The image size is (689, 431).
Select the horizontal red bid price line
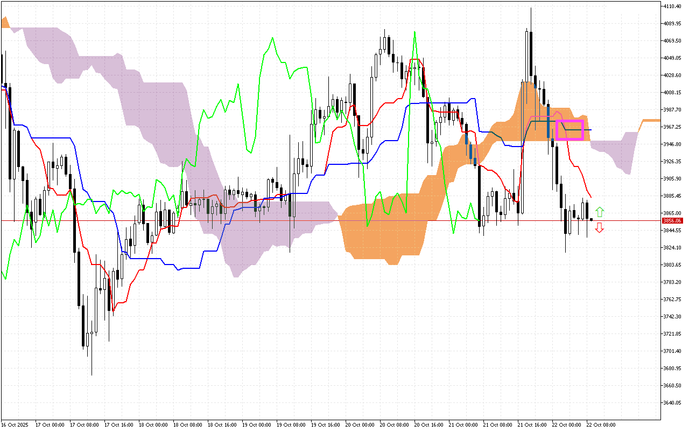pyautogui.click(x=323, y=221)
